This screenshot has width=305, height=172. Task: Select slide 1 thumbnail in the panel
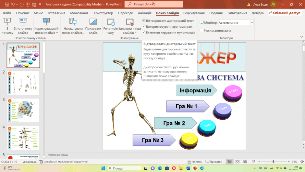[23, 55]
